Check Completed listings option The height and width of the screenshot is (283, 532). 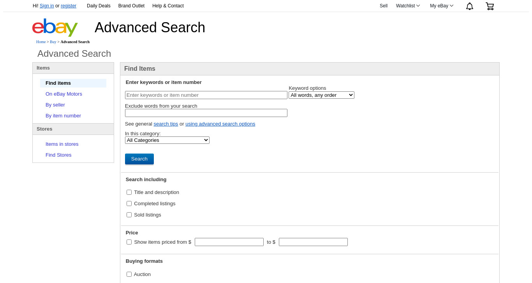tap(129, 203)
